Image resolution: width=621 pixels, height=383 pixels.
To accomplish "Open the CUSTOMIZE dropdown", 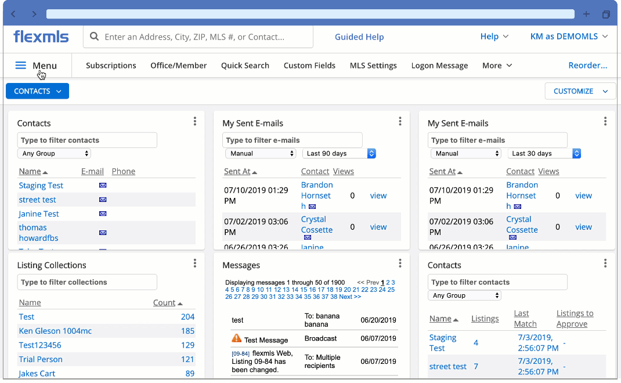I will tap(580, 91).
